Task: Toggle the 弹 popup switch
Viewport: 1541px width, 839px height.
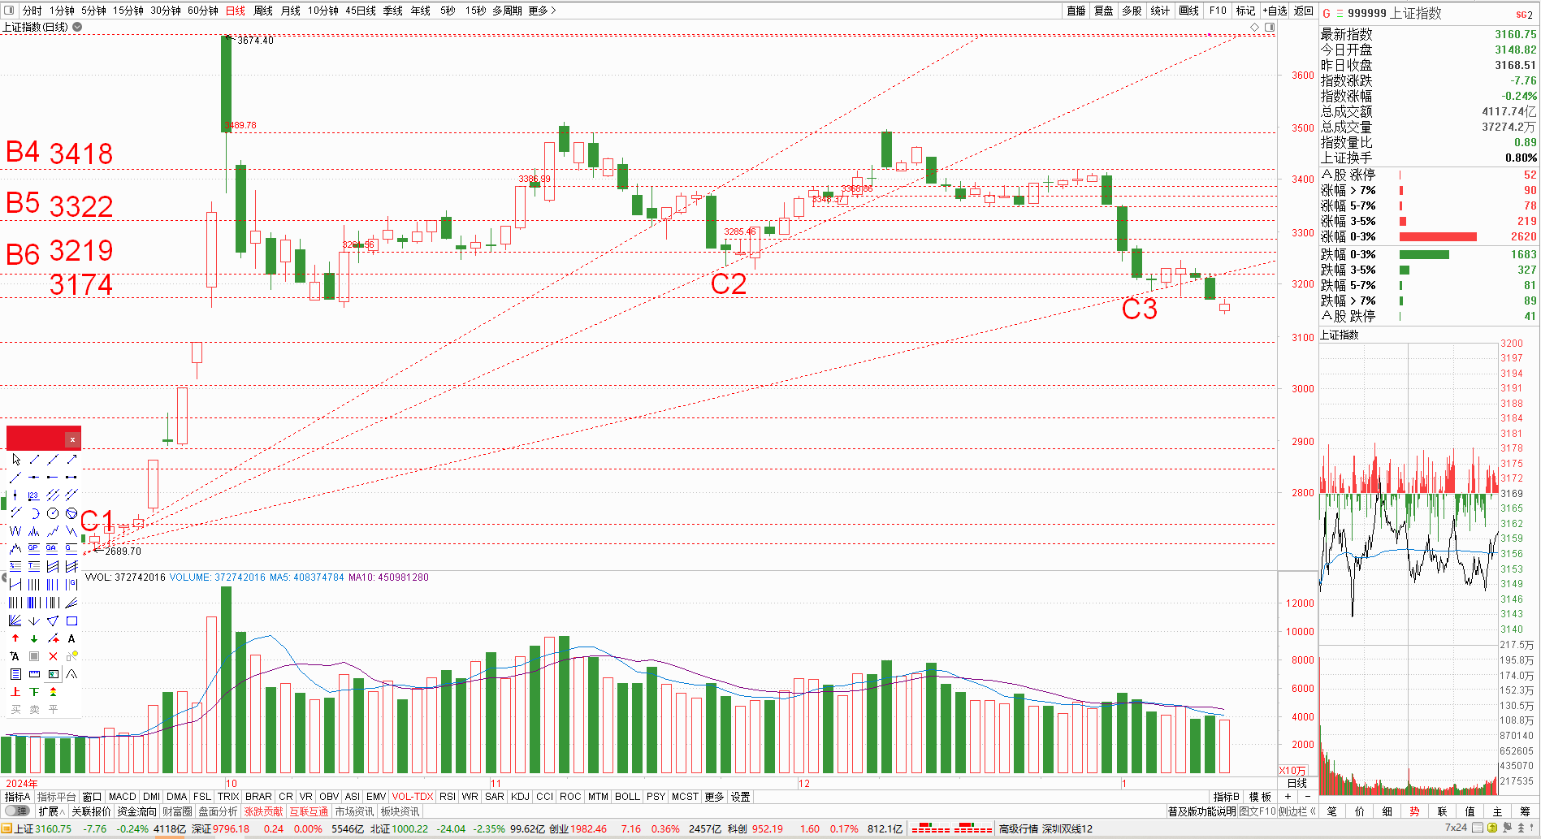Action: coord(16,811)
